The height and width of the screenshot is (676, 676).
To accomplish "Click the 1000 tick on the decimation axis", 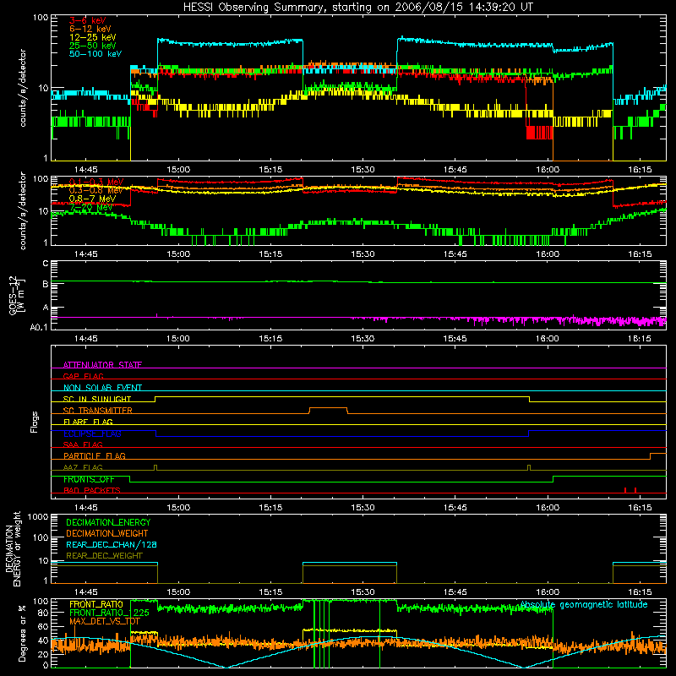I will [38, 516].
